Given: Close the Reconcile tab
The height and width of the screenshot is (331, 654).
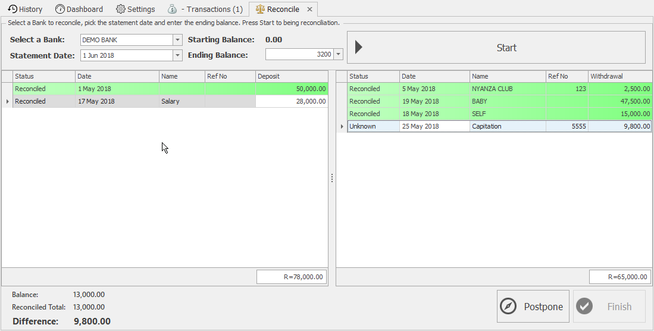Looking at the screenshot, I should coord(309,10).
